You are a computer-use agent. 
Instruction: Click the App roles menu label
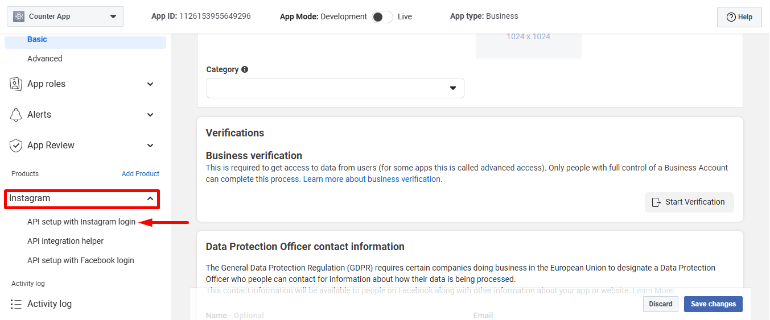46,84
